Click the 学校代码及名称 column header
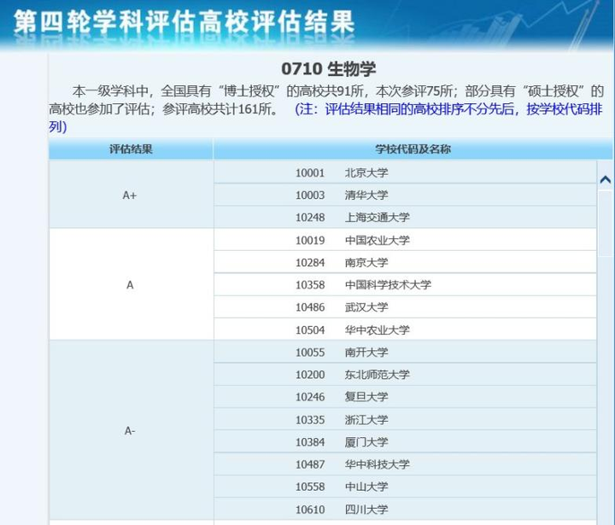 click(413, 149)
